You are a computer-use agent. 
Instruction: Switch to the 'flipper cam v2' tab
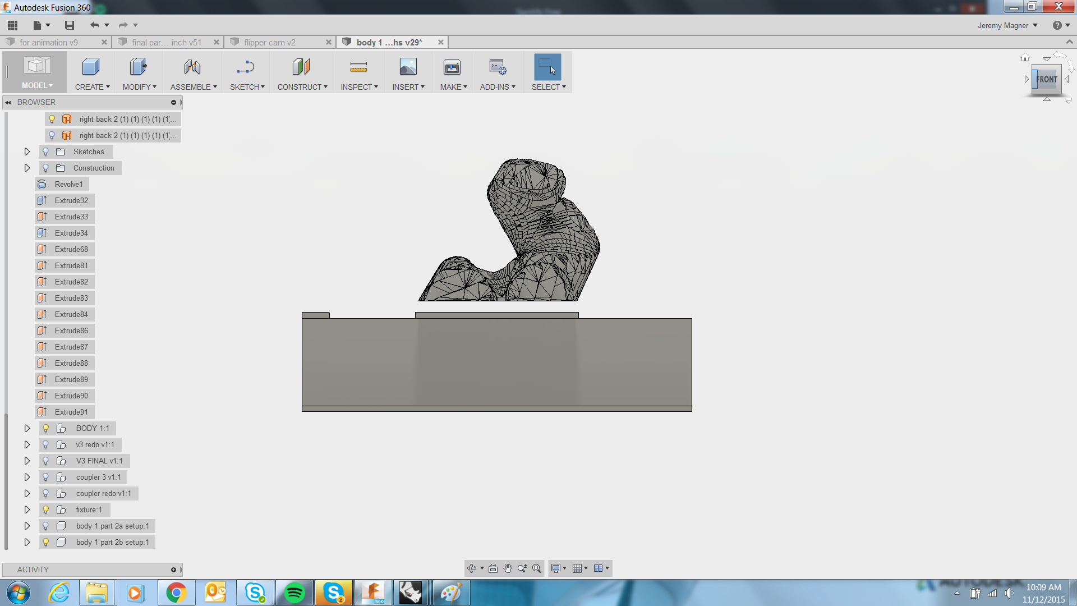pos(270,42)
